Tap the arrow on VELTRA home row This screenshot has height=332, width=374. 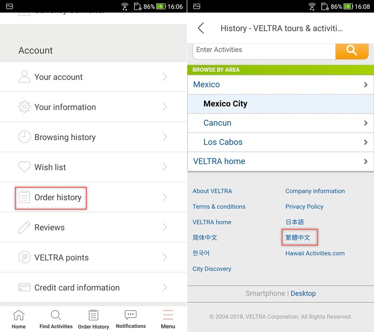(366, 162)
